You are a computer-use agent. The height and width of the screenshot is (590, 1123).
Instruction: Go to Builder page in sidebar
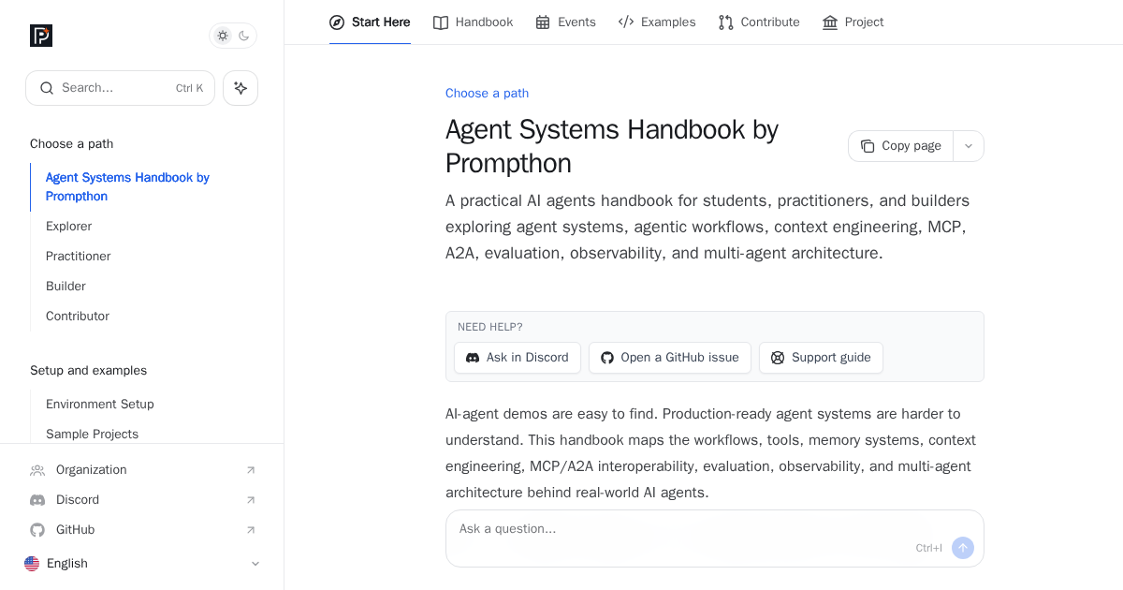(66, 287)
